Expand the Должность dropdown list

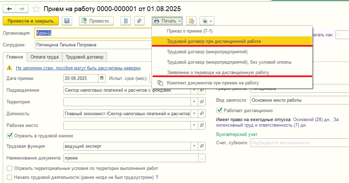click(194, 113)
